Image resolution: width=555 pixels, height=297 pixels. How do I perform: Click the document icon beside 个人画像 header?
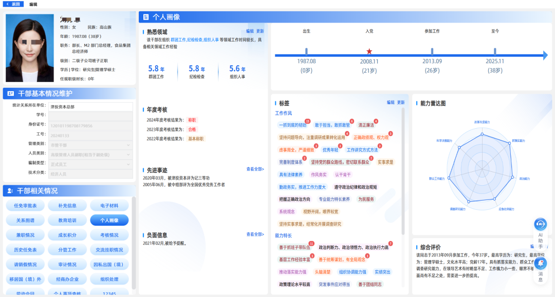coord(145,17)
